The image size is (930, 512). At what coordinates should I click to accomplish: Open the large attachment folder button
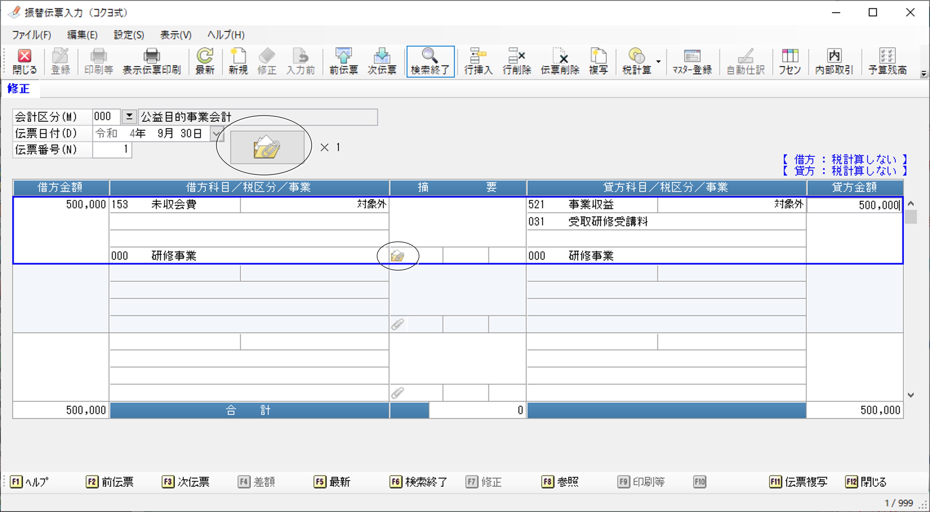pyautogui.click(x=267, y=147)
